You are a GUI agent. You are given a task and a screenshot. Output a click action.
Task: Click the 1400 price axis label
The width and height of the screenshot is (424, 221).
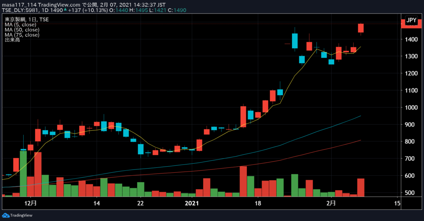pos(411,39)
